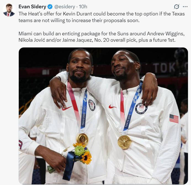Image resolution: width=191 pixels, height=185 pixels.
Task: Click the "10h" post timestamp
Action: coord(83,7)
